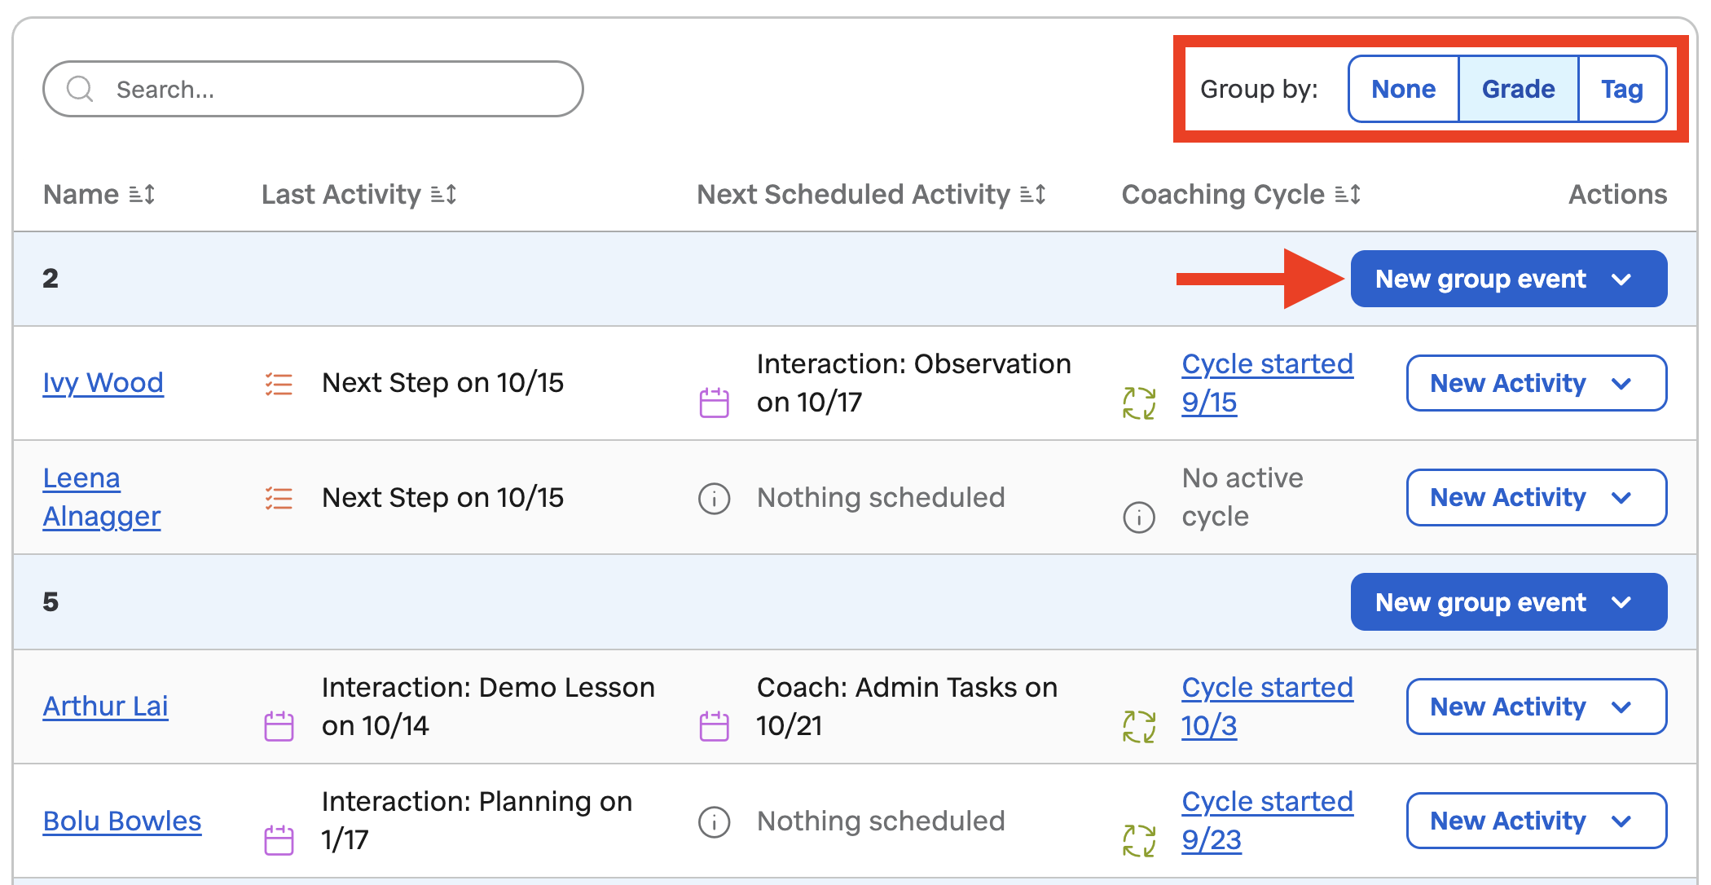Sort by Next Scheduled Activity icon
The height and width of the screenshot is (885, 1711).
[x=1033, y=195]
